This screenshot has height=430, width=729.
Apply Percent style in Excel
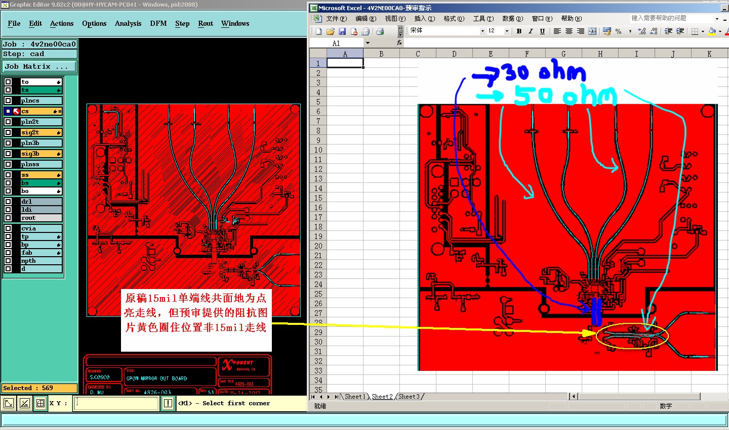point(618,31)
